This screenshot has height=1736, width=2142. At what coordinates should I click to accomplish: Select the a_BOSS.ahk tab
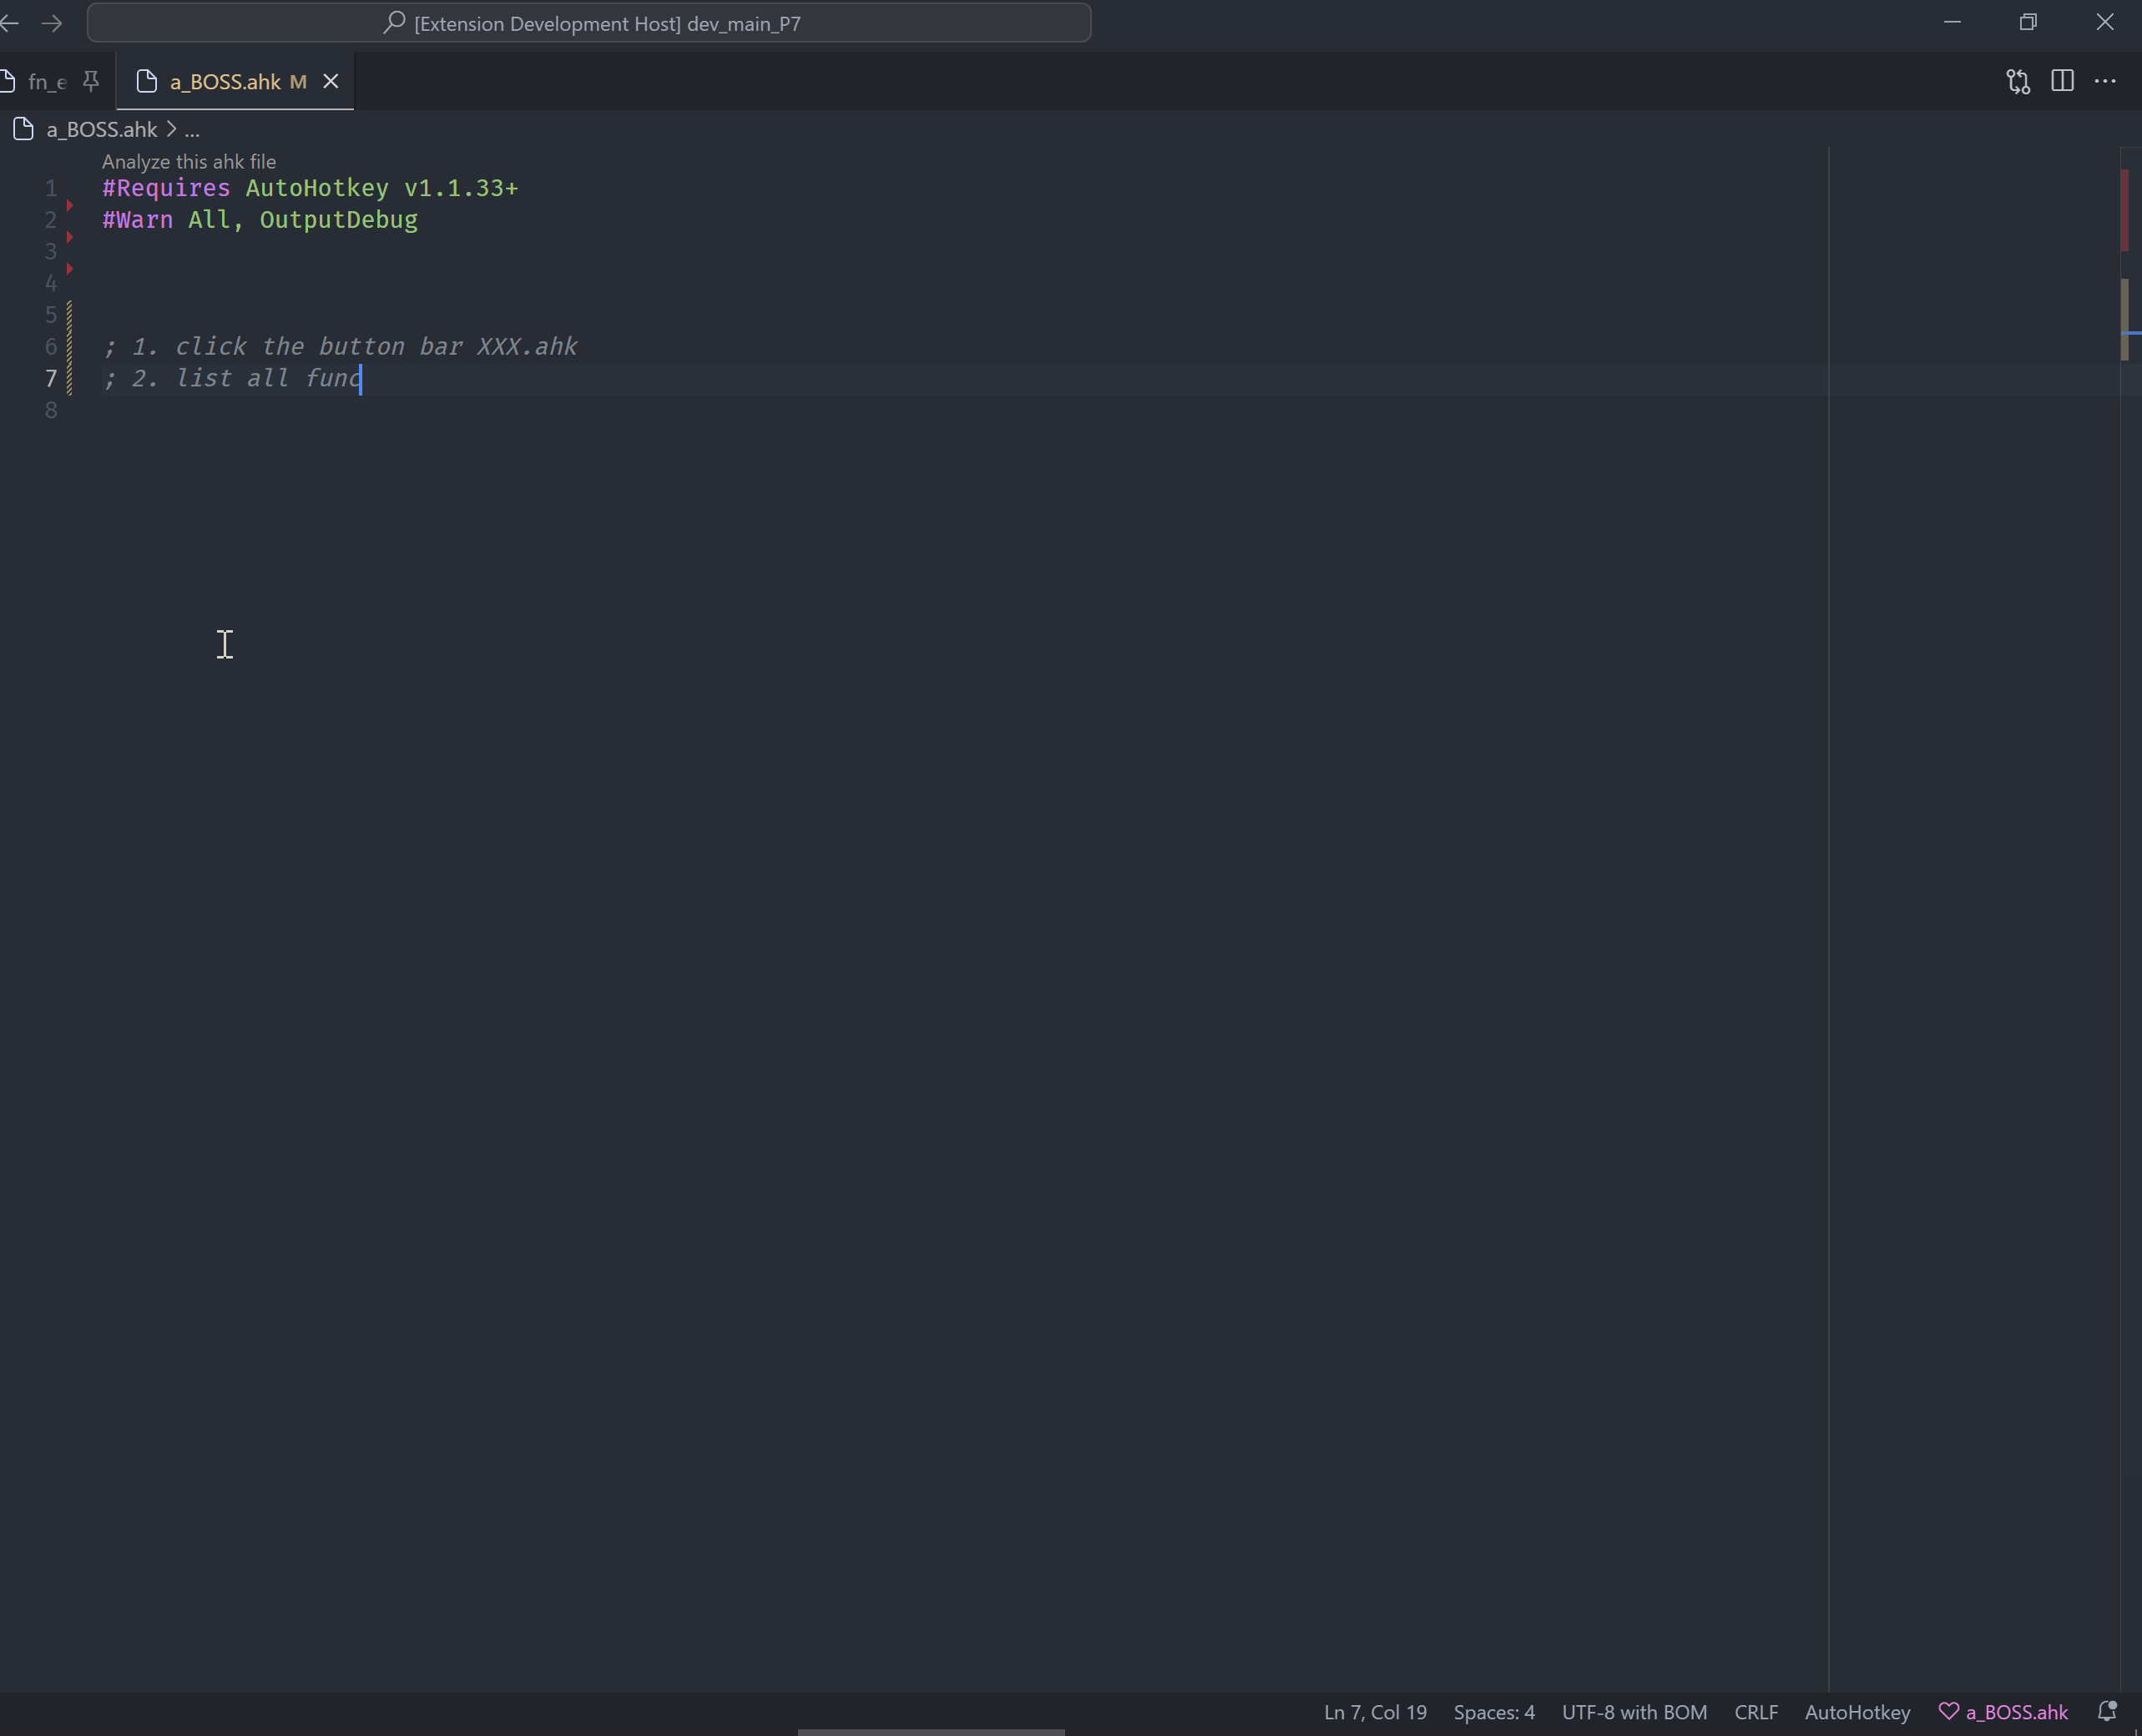click(x=224, y=82)
